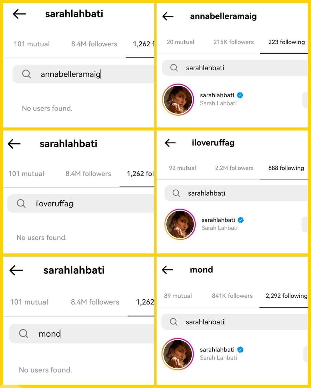Select the 2,292 following tab
311x388 pixels.
pyautogui.click(x=286, y=296)
